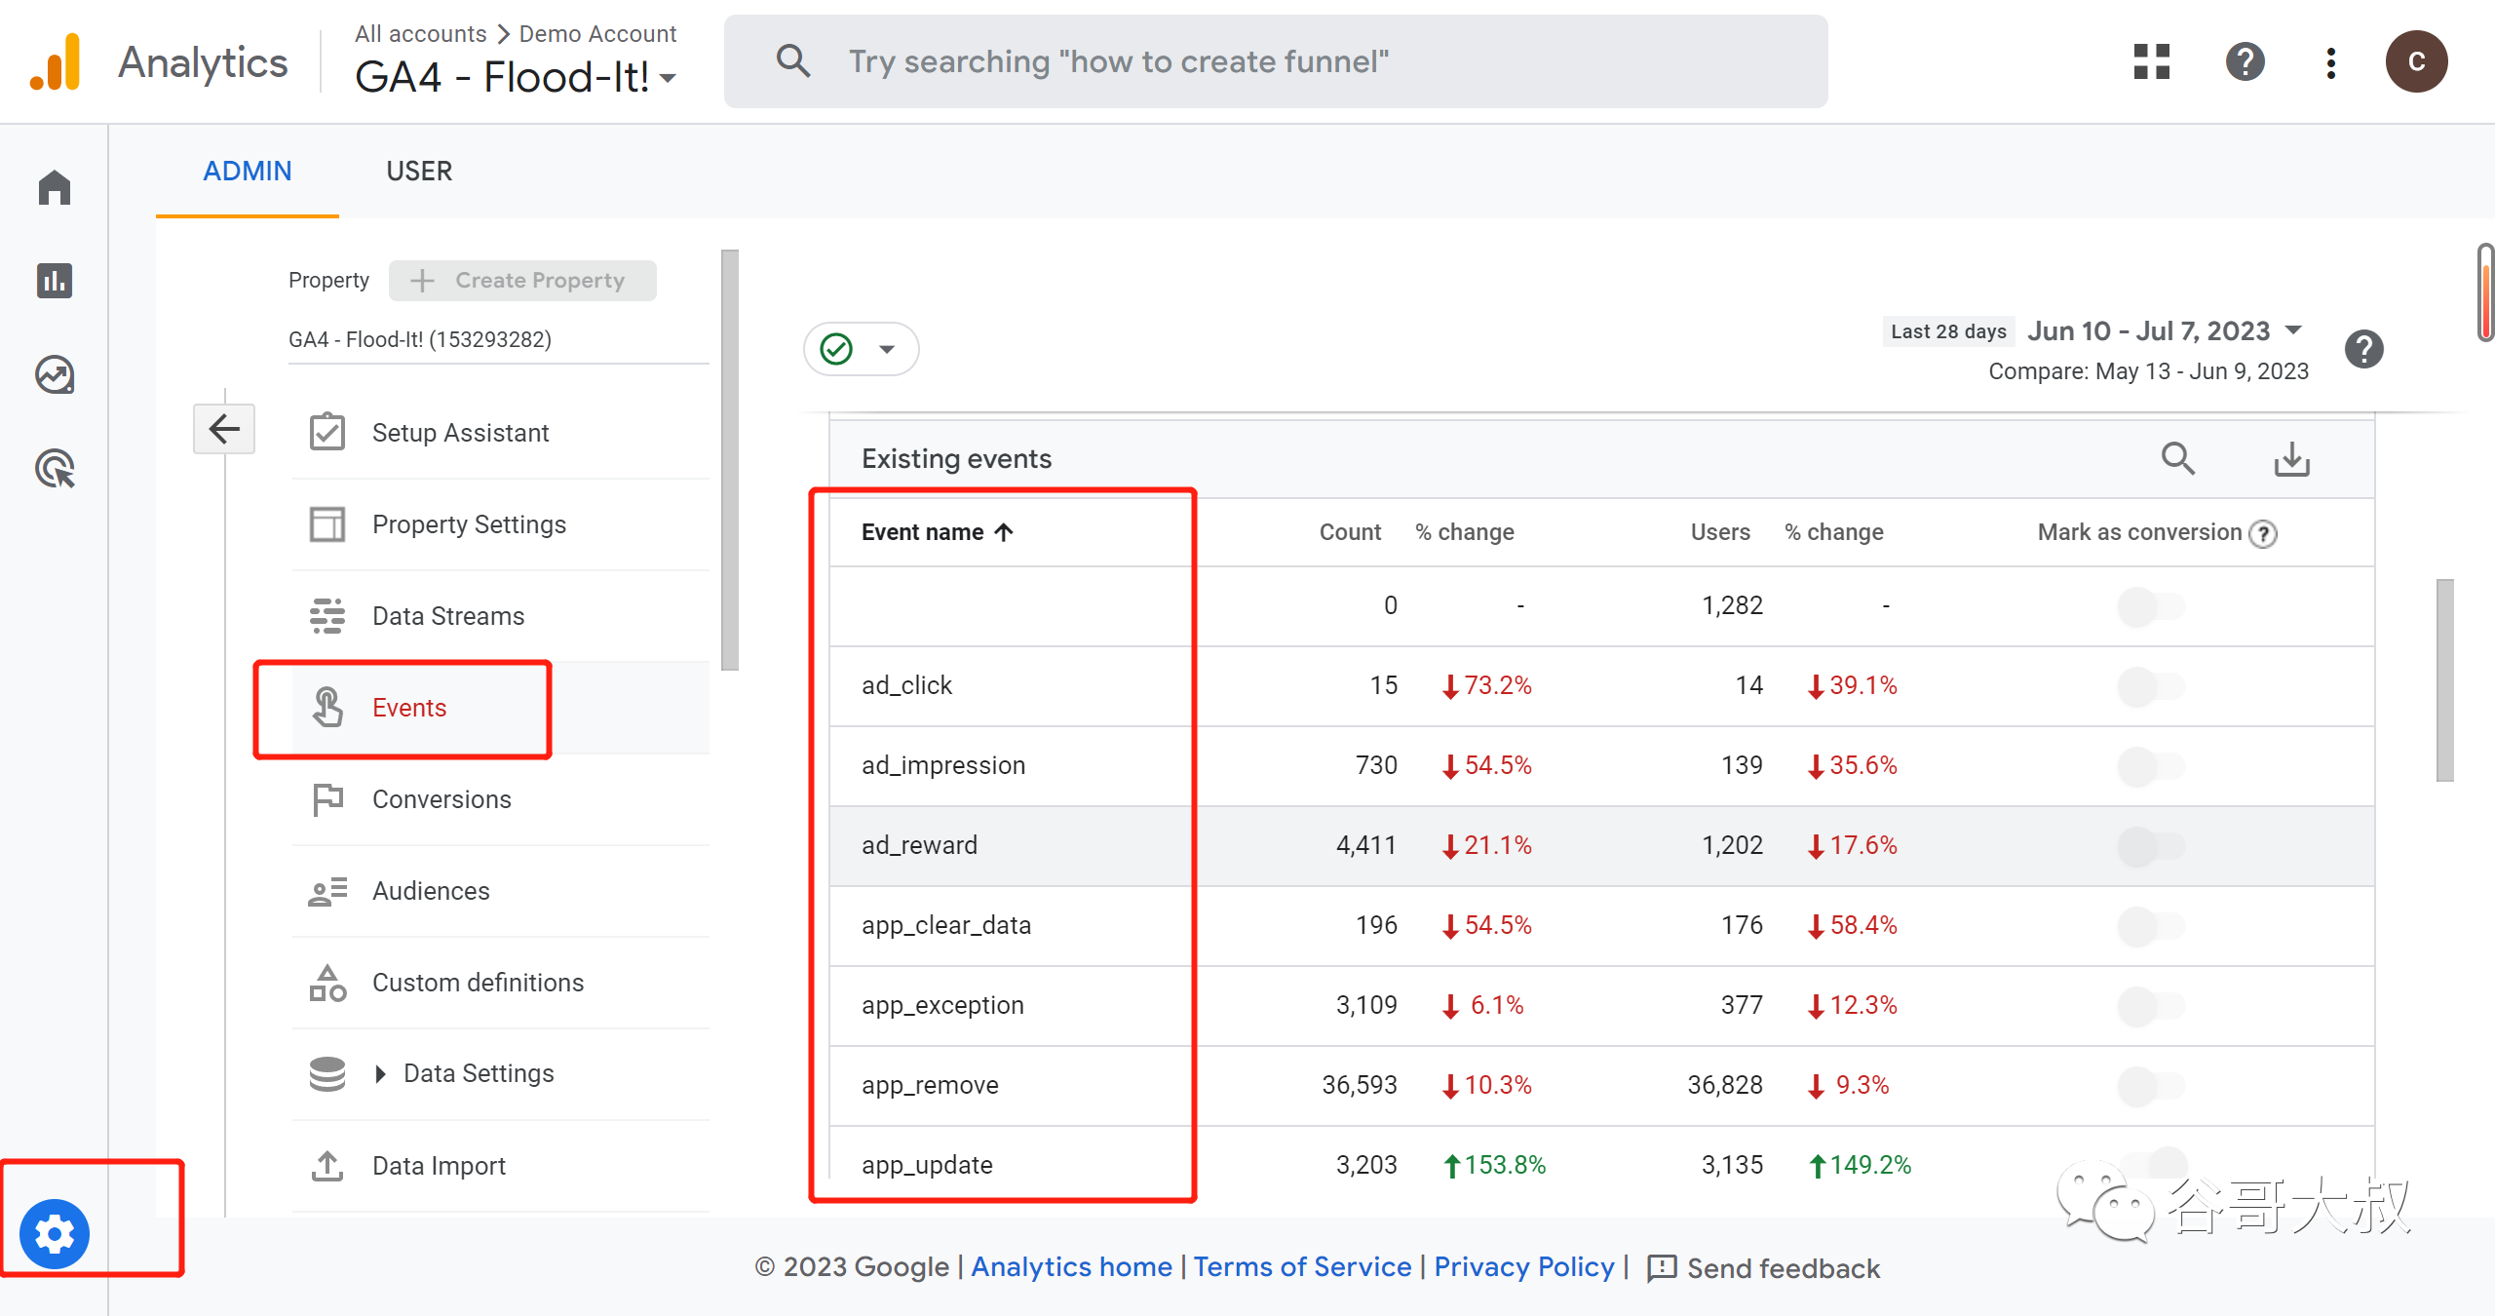Search within Existing events table
The image size is (2495, 1316).
click(2178, 458)
